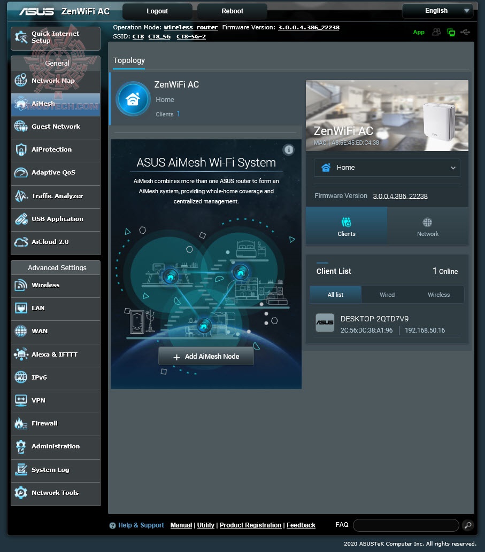Viewport: 485px width, 552px height.
Task: Select the DESKTOP-2QTD7V9 client name
Action: 374,319
